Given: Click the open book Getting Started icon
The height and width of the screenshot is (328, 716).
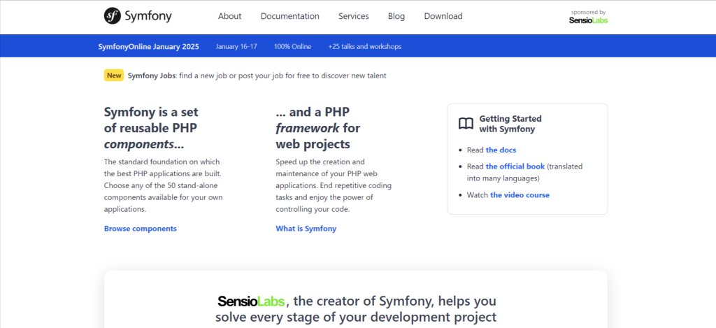Looking at the screenshot, I should coord(466,124).
